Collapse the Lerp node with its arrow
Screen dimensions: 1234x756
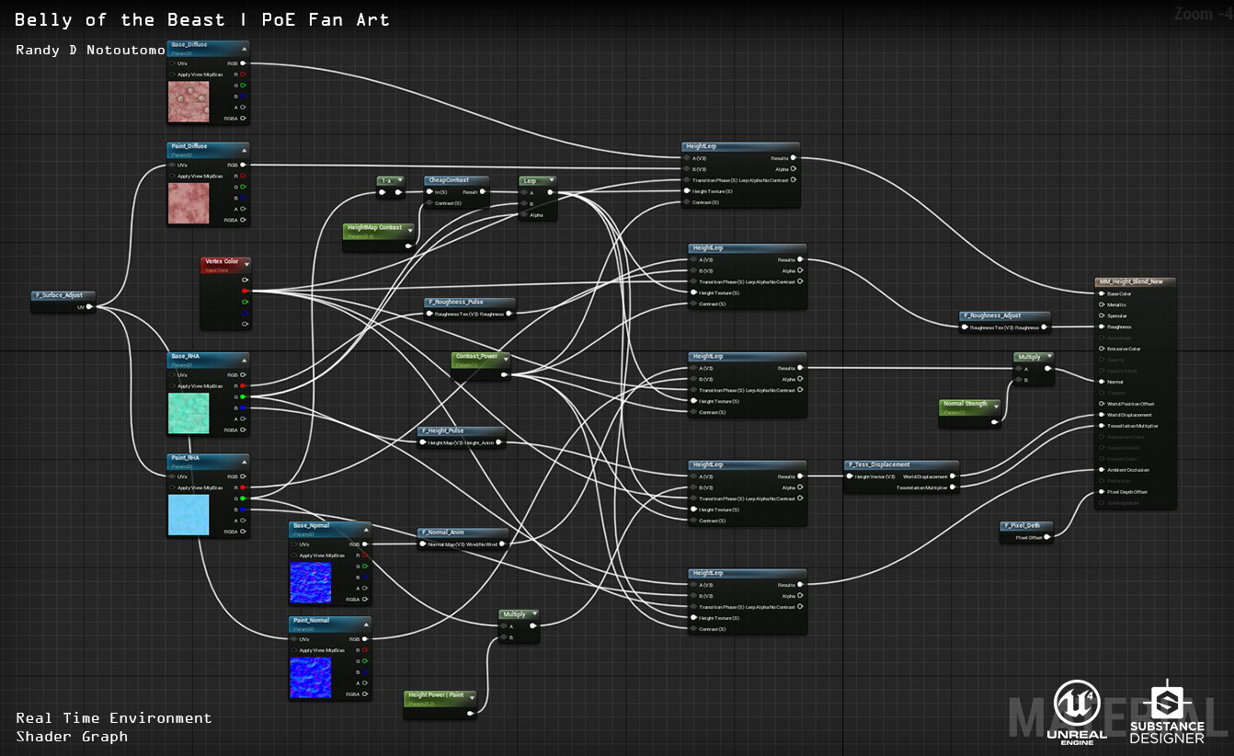551,181
